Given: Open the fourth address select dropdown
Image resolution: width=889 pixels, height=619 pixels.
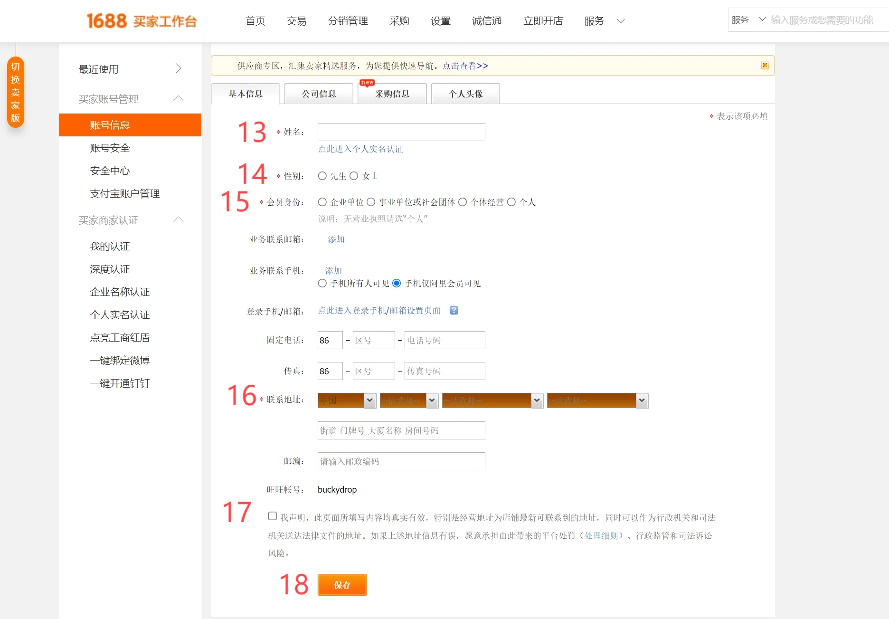Looking at the screenshot, I should click(x=597, y=400).
